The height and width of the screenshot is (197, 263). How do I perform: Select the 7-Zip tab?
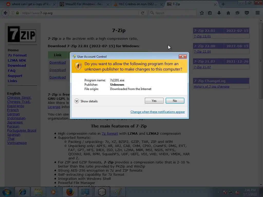(191, 4)
